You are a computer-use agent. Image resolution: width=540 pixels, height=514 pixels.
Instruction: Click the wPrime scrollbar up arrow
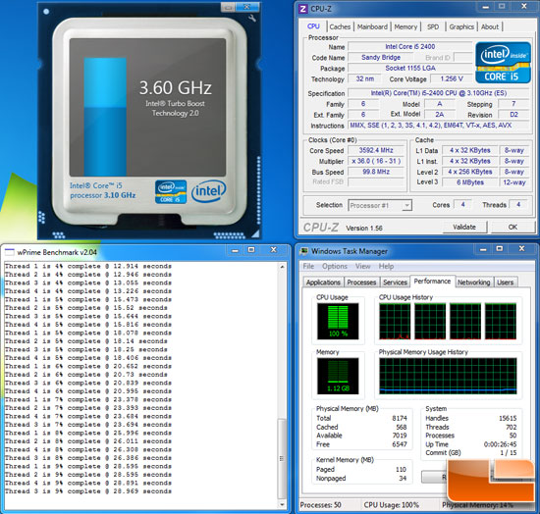(x=282, y=267)
